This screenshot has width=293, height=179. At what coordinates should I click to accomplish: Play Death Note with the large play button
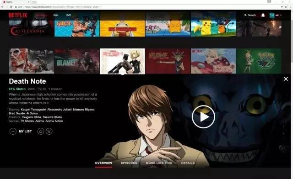tap(203, 117)
